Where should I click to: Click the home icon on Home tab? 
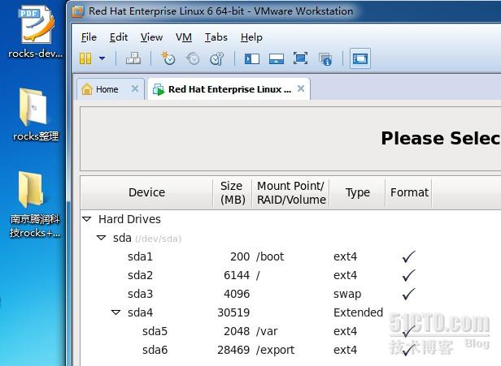(x=87, y=89)
